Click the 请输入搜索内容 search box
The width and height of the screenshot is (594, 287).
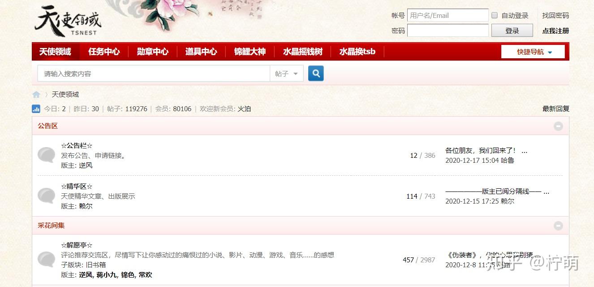click(154, 74)
